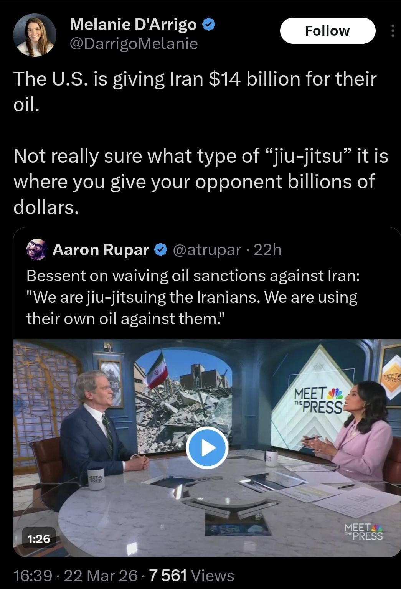Open the @atrupar handle
This screenshot has width=401, height=589.
pyautogui.click(x=207, y=250)
